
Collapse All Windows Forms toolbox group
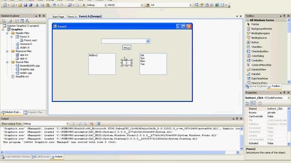[247, 20]
